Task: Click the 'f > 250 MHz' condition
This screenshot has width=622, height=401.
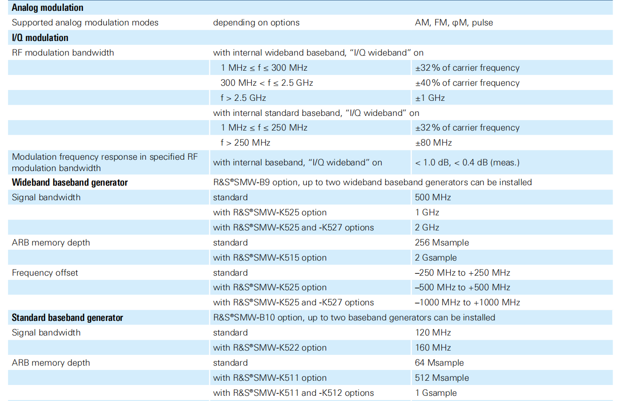Action: [x=246, y=142]
